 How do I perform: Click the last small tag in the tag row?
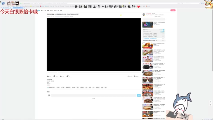click(106, 87)
